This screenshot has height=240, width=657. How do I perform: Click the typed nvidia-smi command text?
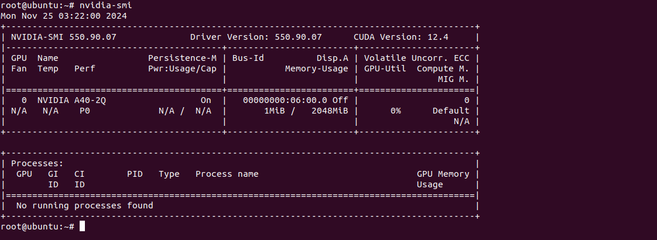106,5
